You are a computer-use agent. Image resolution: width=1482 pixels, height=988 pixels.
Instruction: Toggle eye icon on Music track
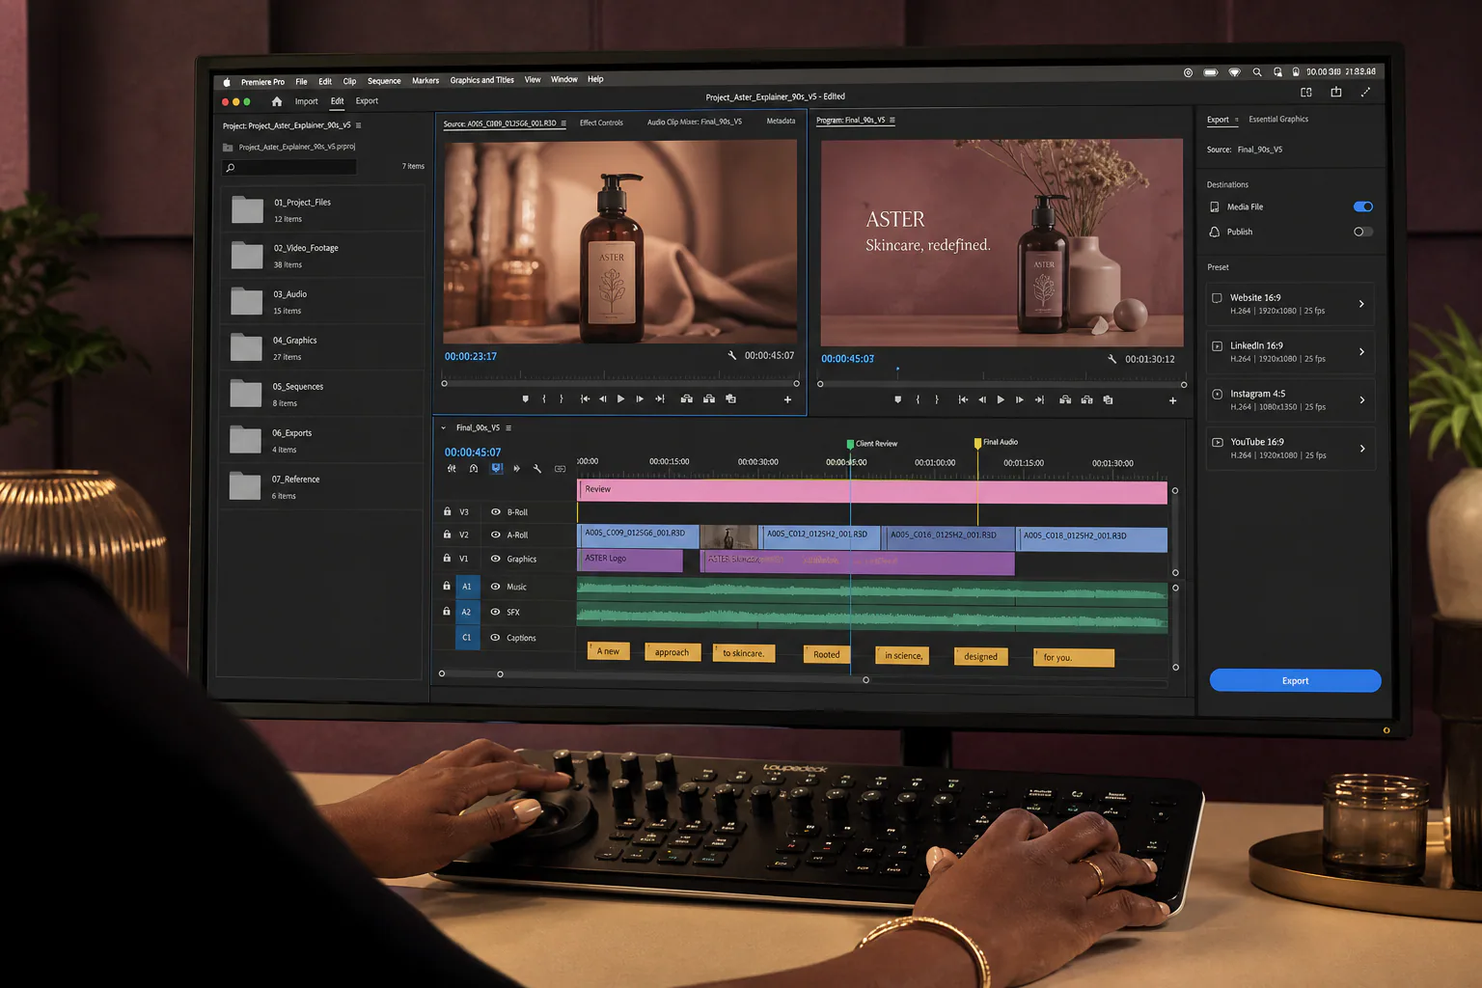click(x=496, y=587)
